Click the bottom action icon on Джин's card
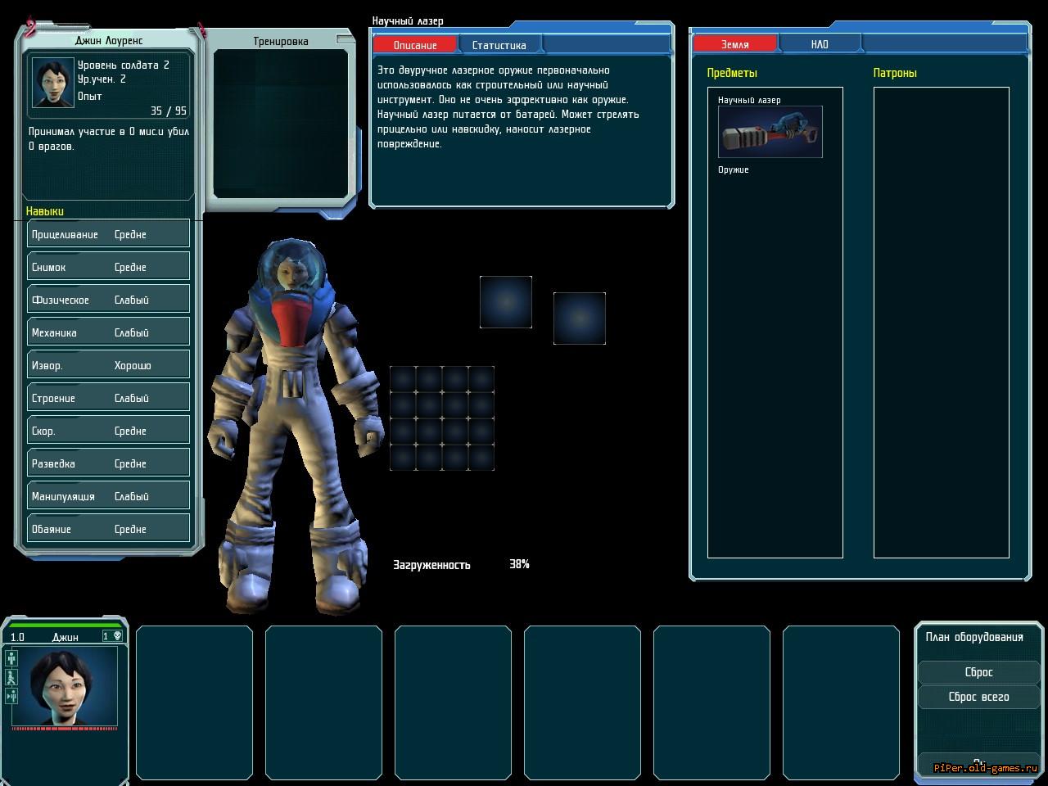1048x786 pixels. [x=11, y=696]
